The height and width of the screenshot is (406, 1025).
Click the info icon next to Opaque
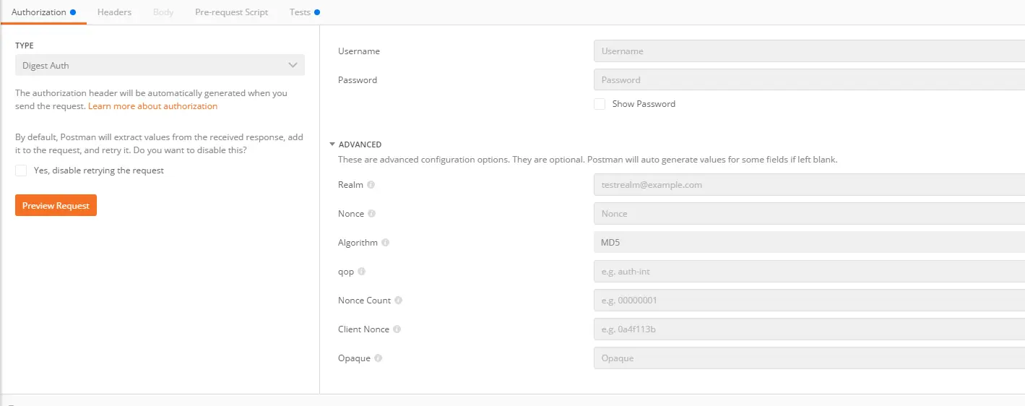click(379, 358)
